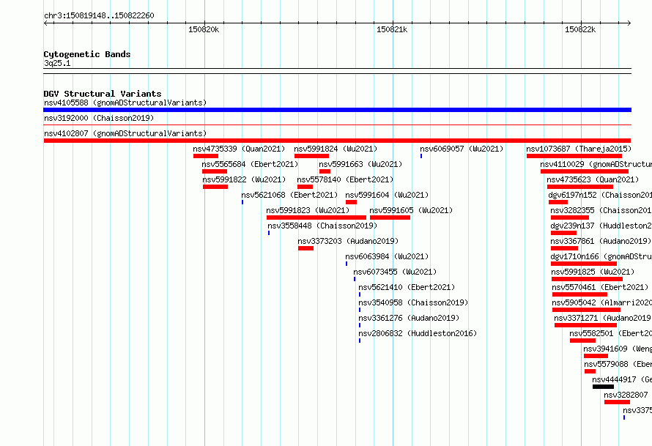Viewport: 652px width, 446px height.
Task: Click nsv5991825 (Wu2021) label
Action: click(x=593, y=272)
